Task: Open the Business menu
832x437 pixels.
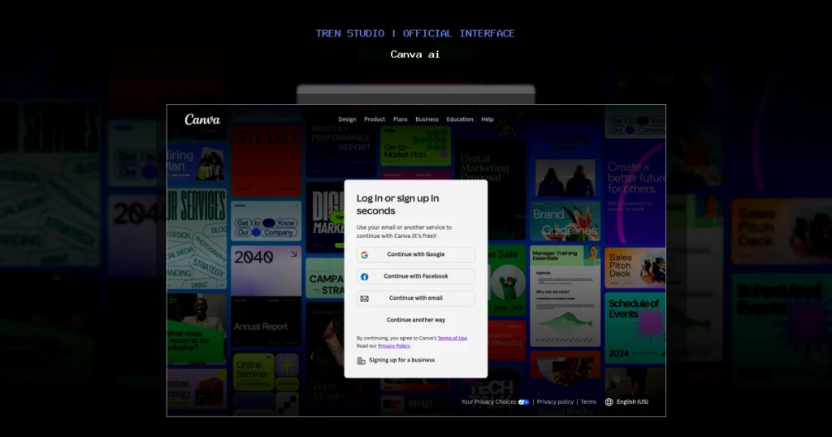Action: (427, 119)
